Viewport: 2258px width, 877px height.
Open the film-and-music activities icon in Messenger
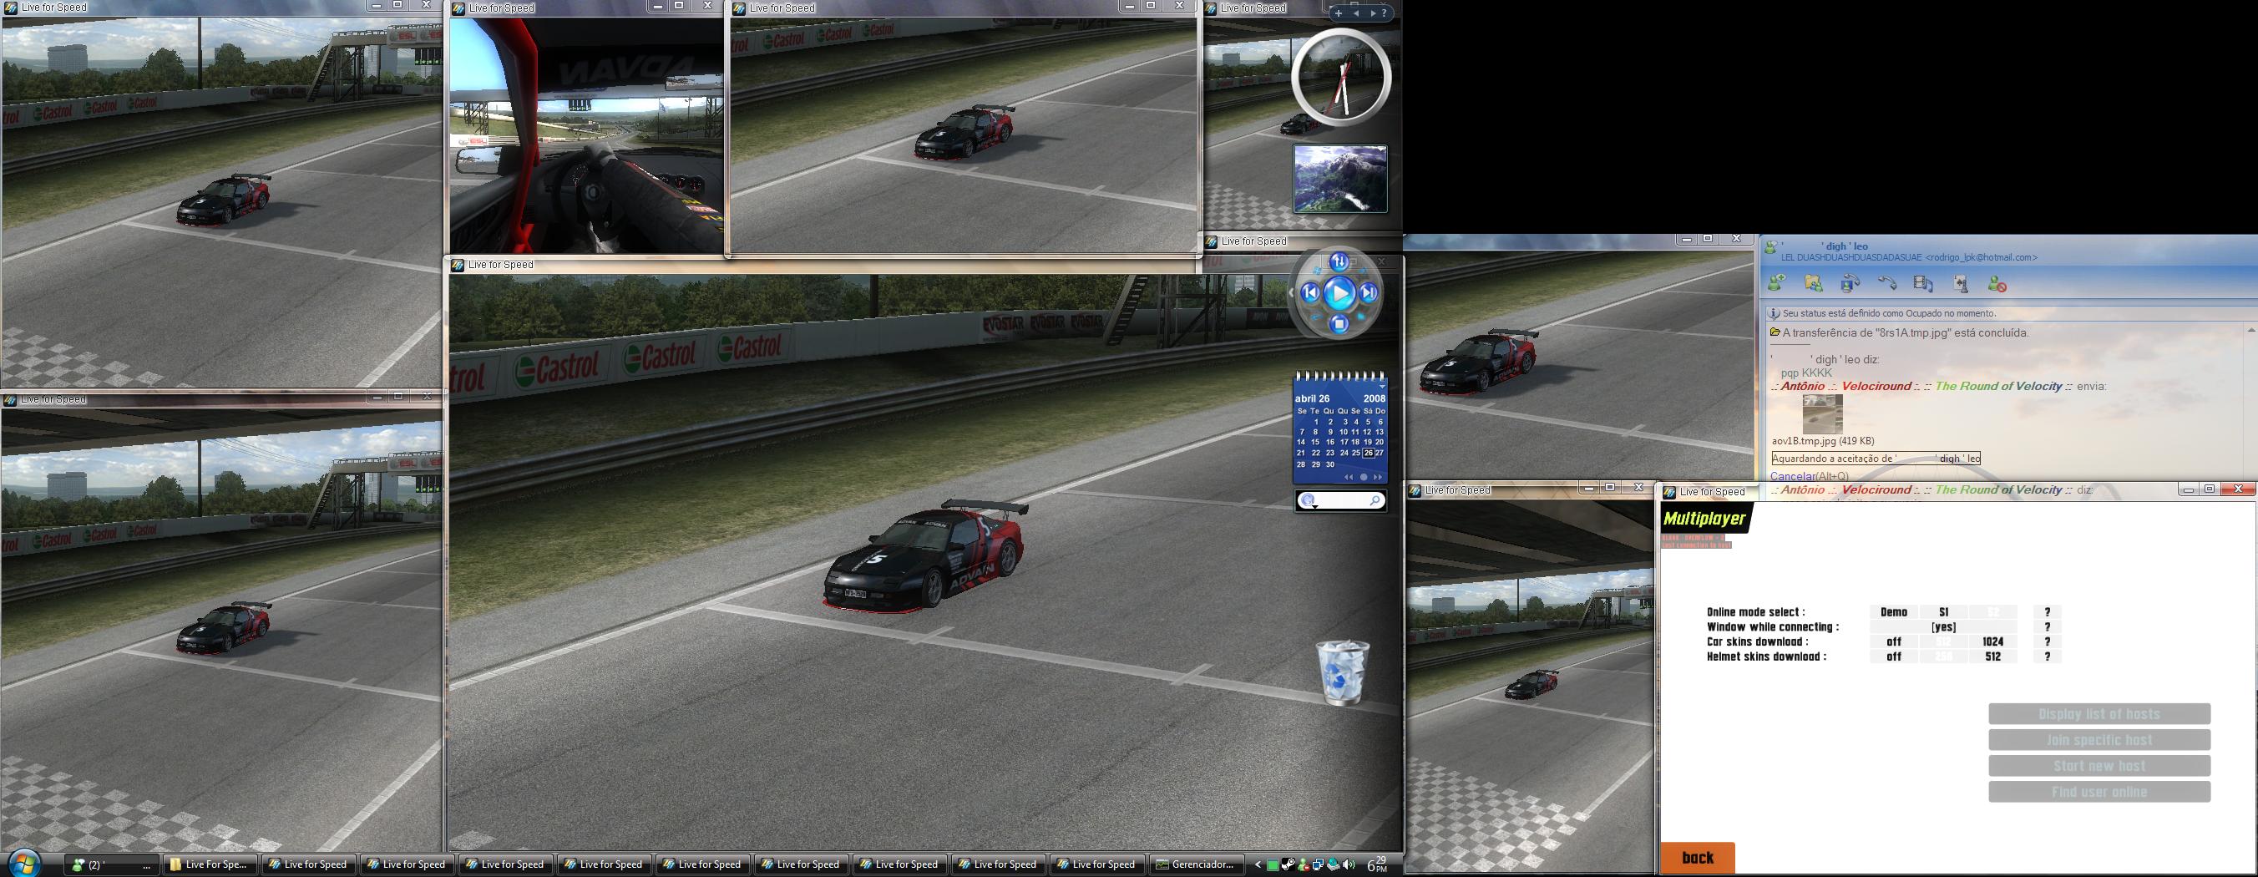click(x=1923, y=283)
